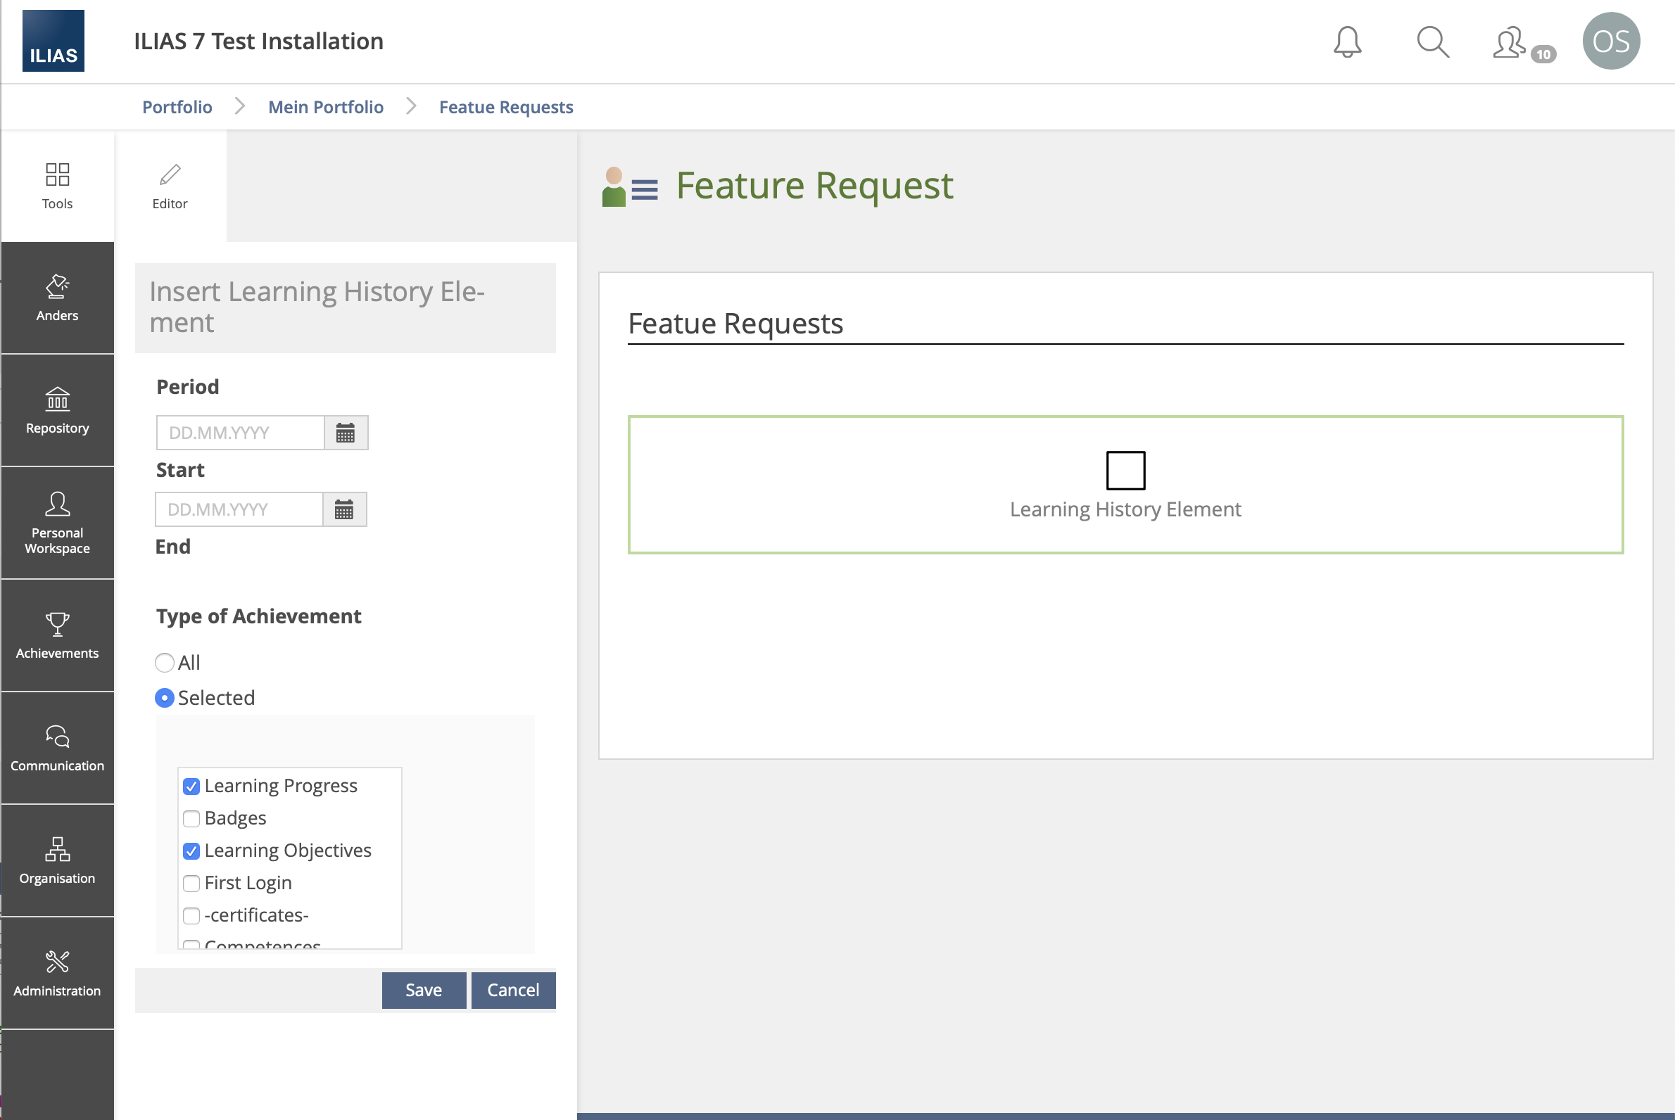Open Communication menu in sidebar
Screen dimensions: 1675x1120
(57, 748)
